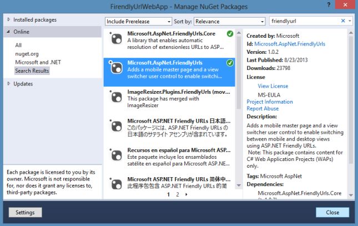358x226 pixels.
Task: Click the Simplified Chinese Friendly URLs package icon
Action: click(116, 184)
